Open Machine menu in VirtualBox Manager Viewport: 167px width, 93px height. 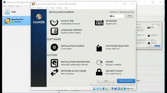click(x=11, y=6)
